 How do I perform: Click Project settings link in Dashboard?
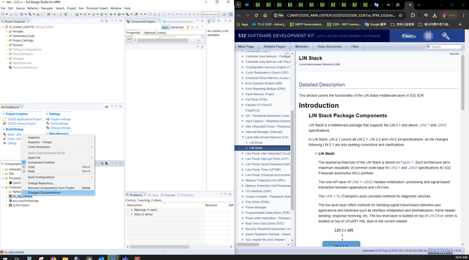[x=61, y=119]
